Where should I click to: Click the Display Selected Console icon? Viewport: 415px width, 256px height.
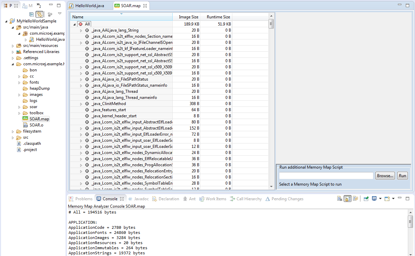[x=374, y=199]
